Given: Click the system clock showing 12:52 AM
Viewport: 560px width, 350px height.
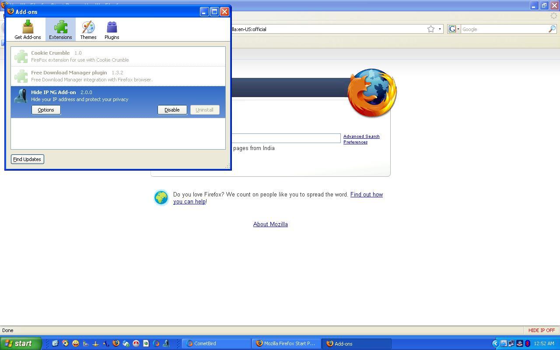Looking at the screenshot, I should (x=544, y=343).
